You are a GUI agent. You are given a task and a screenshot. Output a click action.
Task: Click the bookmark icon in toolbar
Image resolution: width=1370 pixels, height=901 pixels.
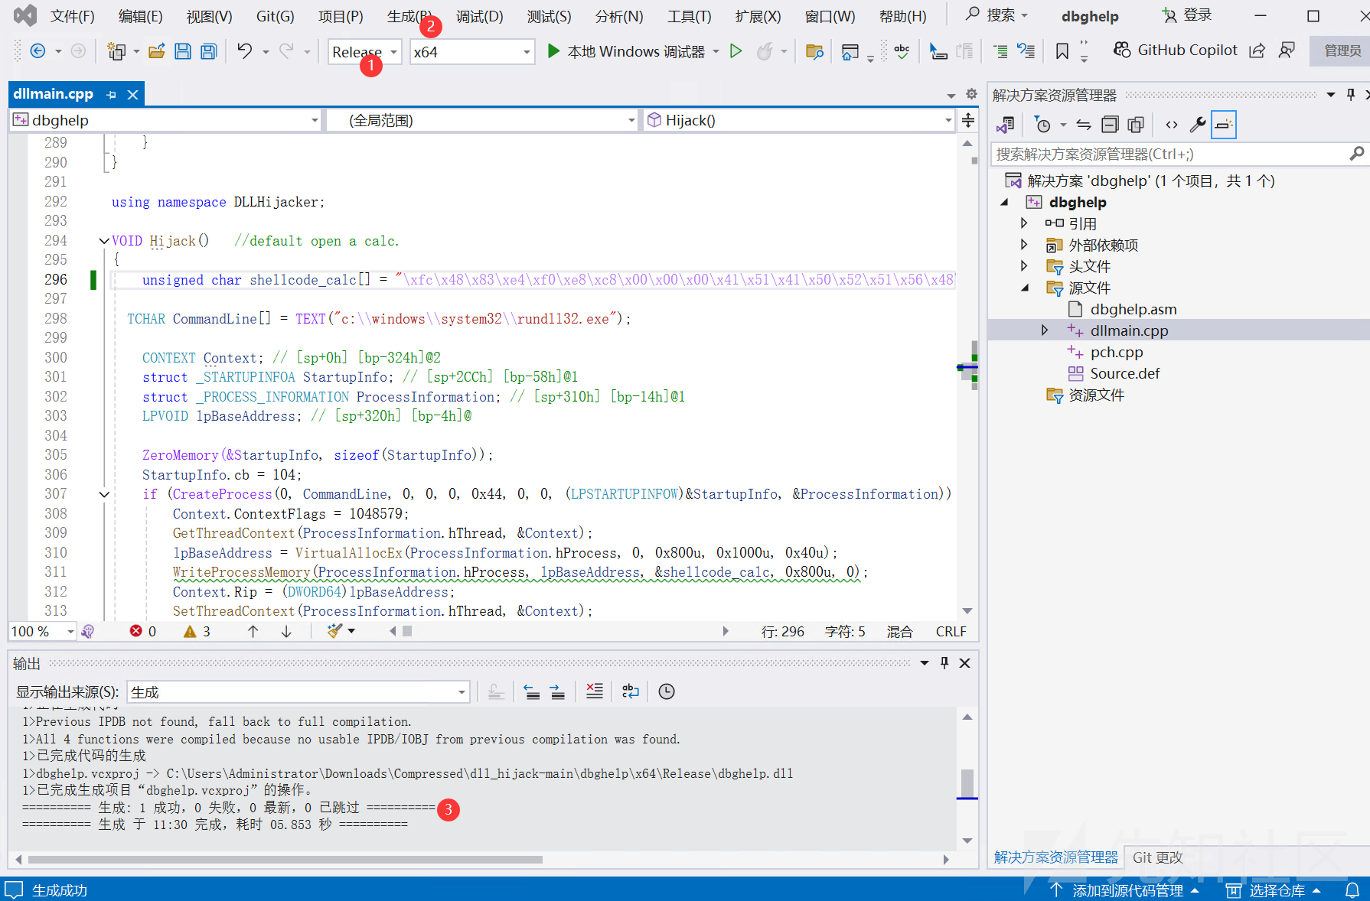(1062, 51)
